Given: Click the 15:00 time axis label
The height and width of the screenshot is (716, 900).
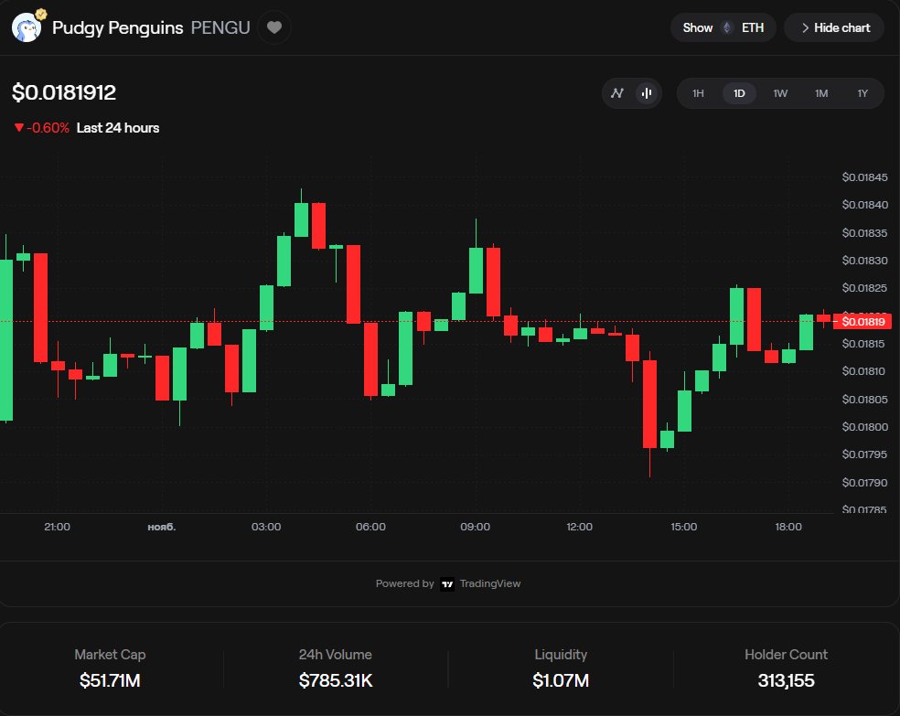Looking at the screenshot, I should tap(684, 527).
